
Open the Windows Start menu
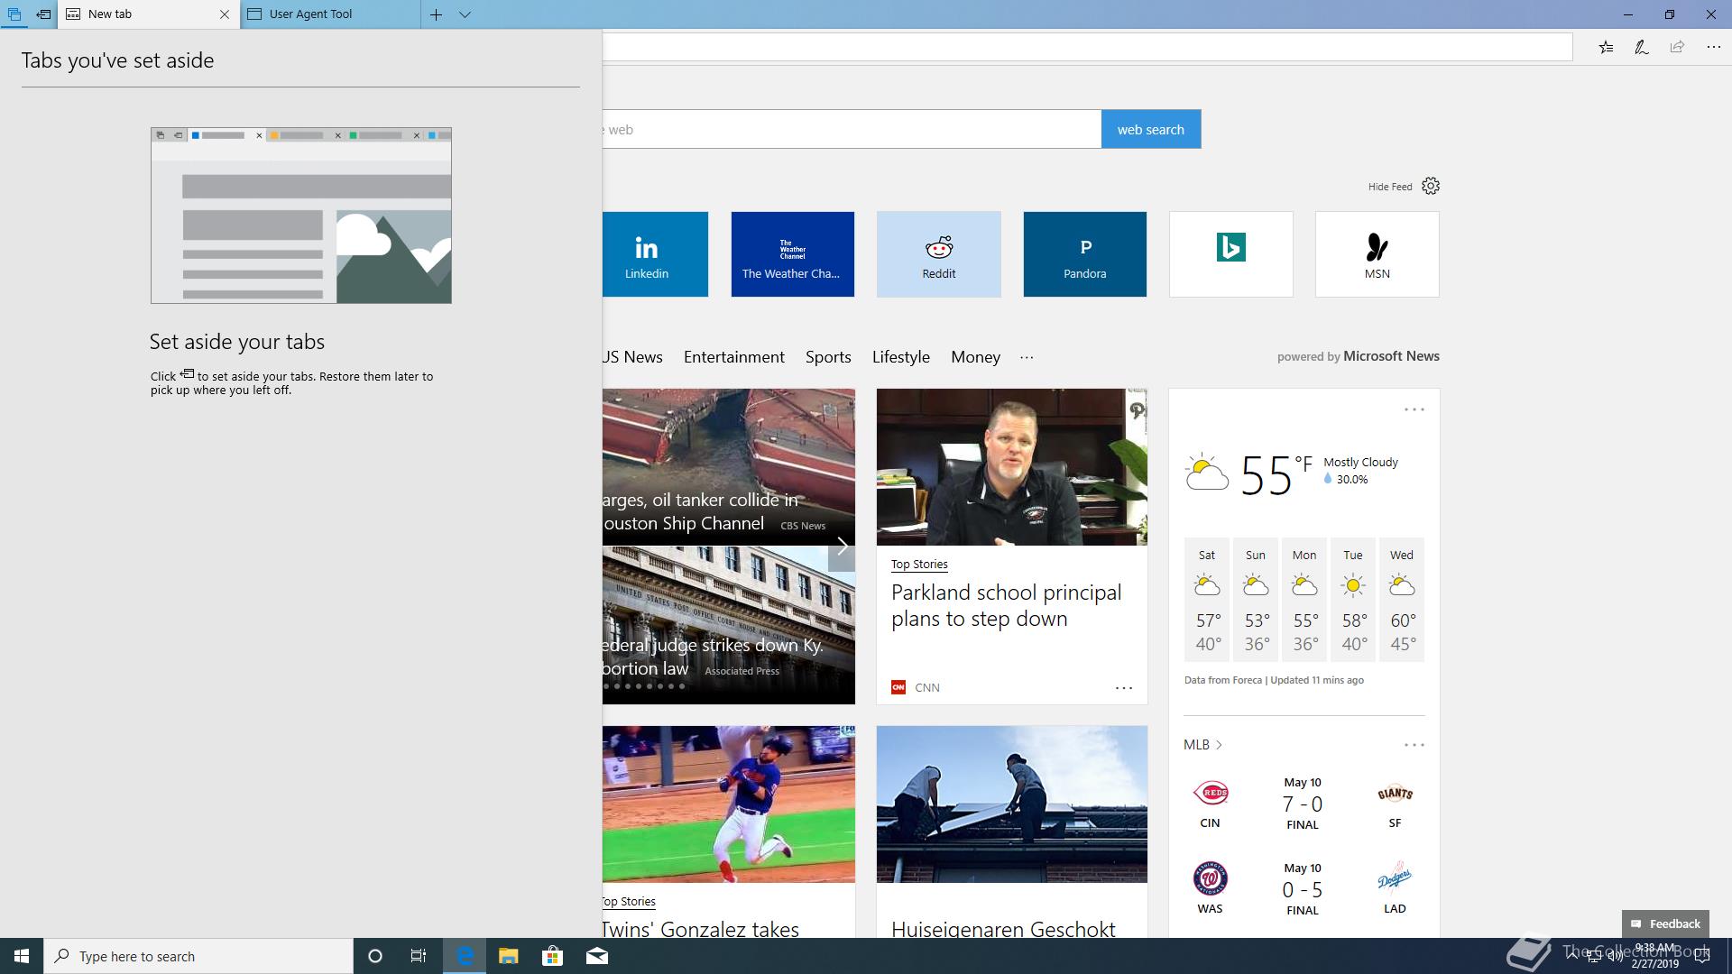coord(22,956)
